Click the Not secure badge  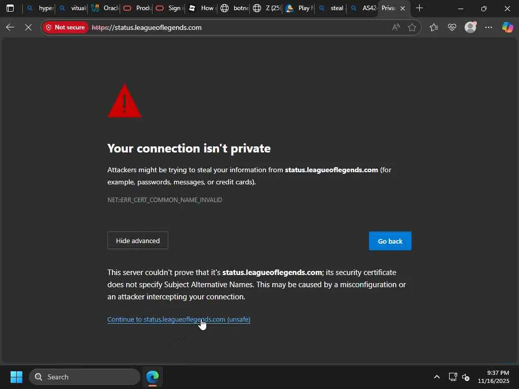point(65,27)
